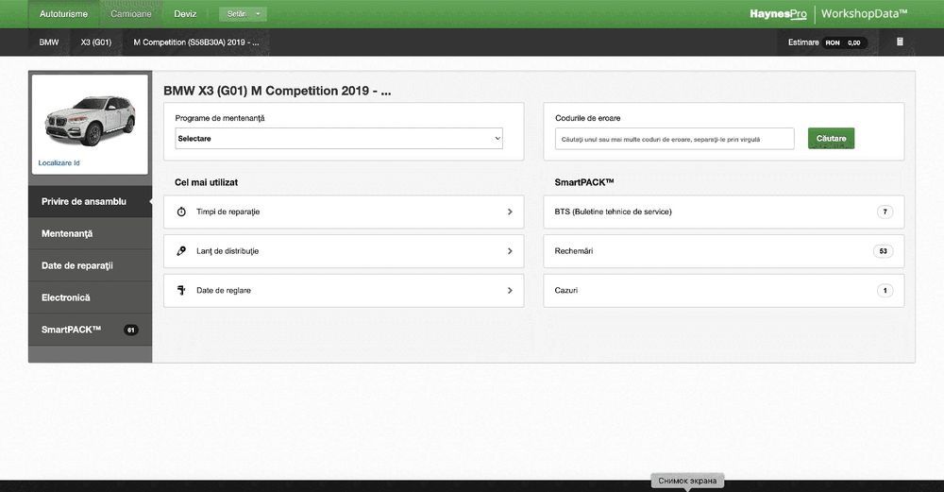Click the Rechemări count badge 53
The image size is (944, 492).
[884, 251]
